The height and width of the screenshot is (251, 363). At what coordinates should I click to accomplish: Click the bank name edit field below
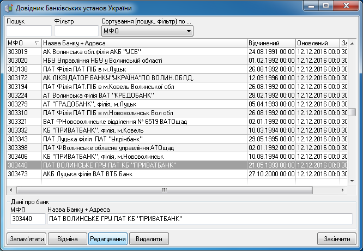pos(199,219)
